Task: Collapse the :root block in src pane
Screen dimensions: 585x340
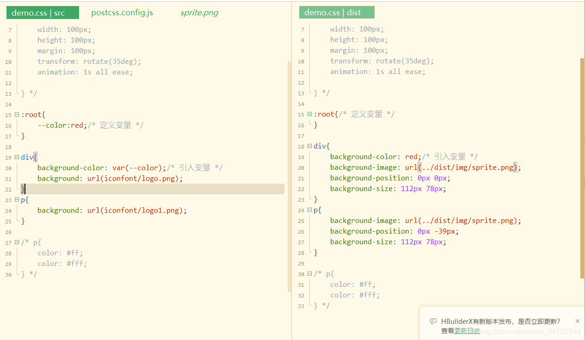Action: pyautogui.click(x=17, y=115)
